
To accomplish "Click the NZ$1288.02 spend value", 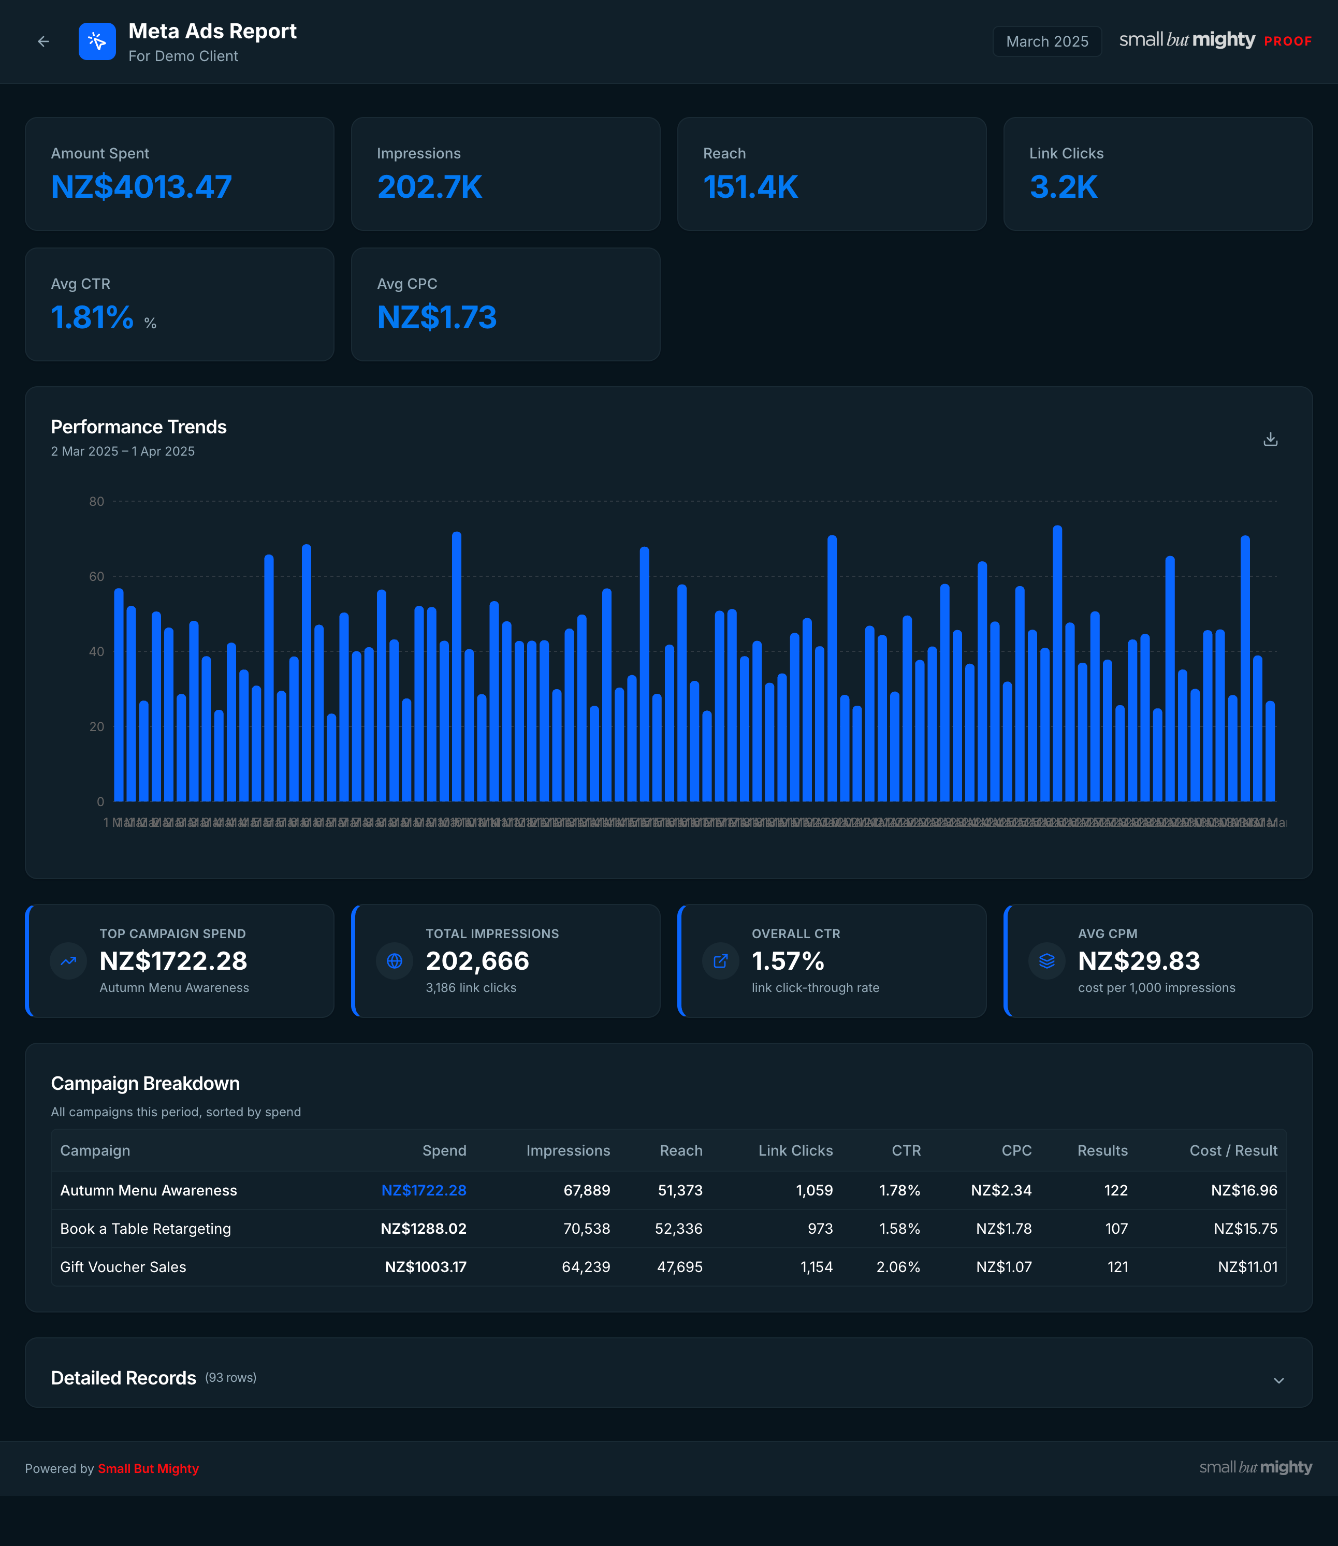I will pos(424,1228).
